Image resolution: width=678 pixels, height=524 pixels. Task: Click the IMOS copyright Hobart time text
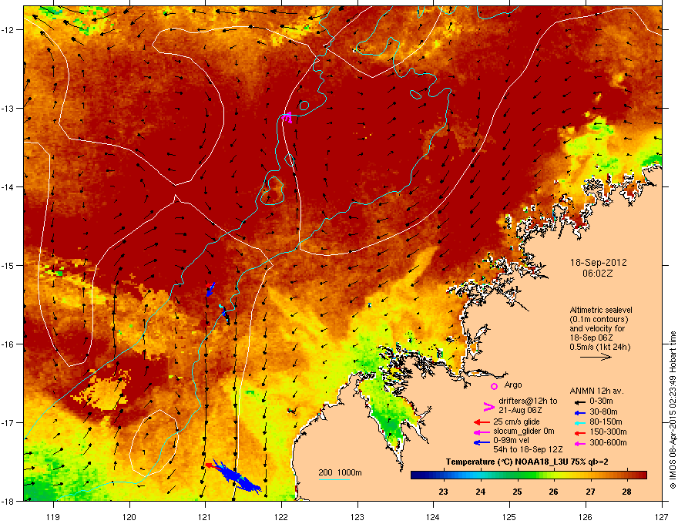(673, 410)
